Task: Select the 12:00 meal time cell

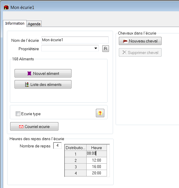Action: (x=96, y=160)
